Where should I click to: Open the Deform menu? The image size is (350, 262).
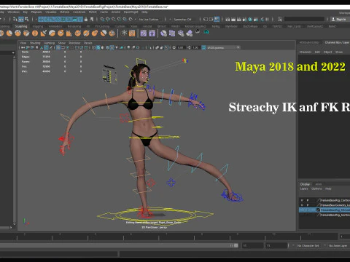click(x=65, y=12)
